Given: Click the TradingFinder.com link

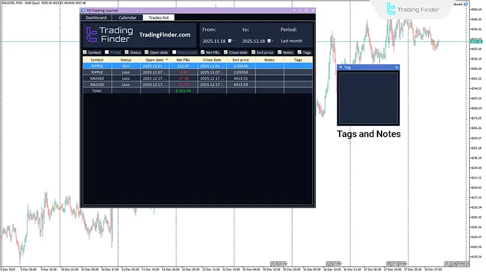Looking at the screenshot, I should tap(164, 35).
